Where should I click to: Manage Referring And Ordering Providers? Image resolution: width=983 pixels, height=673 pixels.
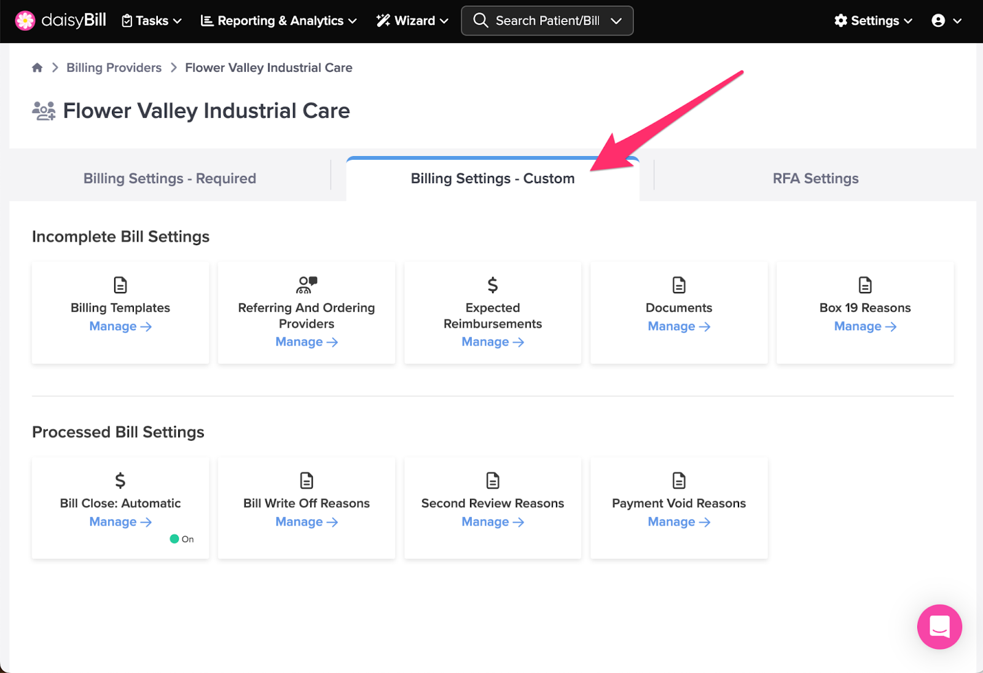(307, 342)
